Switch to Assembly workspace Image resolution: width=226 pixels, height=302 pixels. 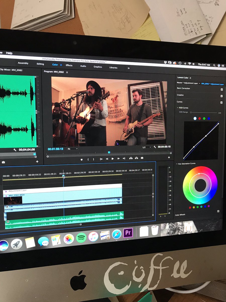tap(23, 63)
